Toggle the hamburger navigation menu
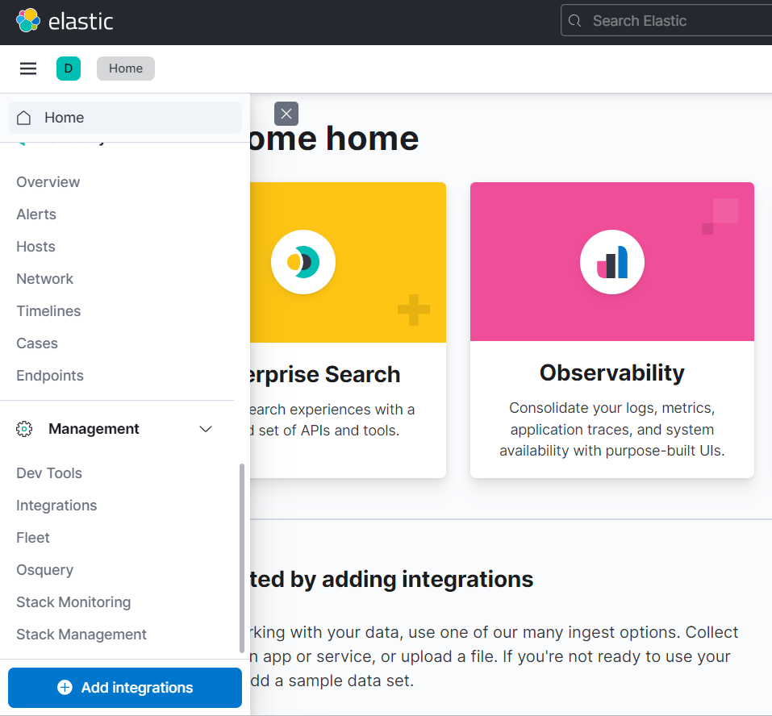The width and height of the screenshot is (772, 716). 28,69
